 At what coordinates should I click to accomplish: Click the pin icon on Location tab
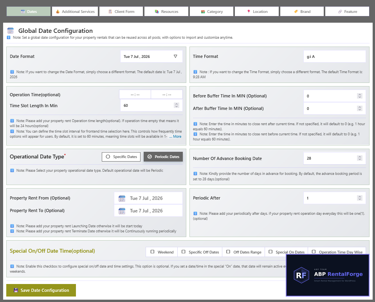point(249,11)
